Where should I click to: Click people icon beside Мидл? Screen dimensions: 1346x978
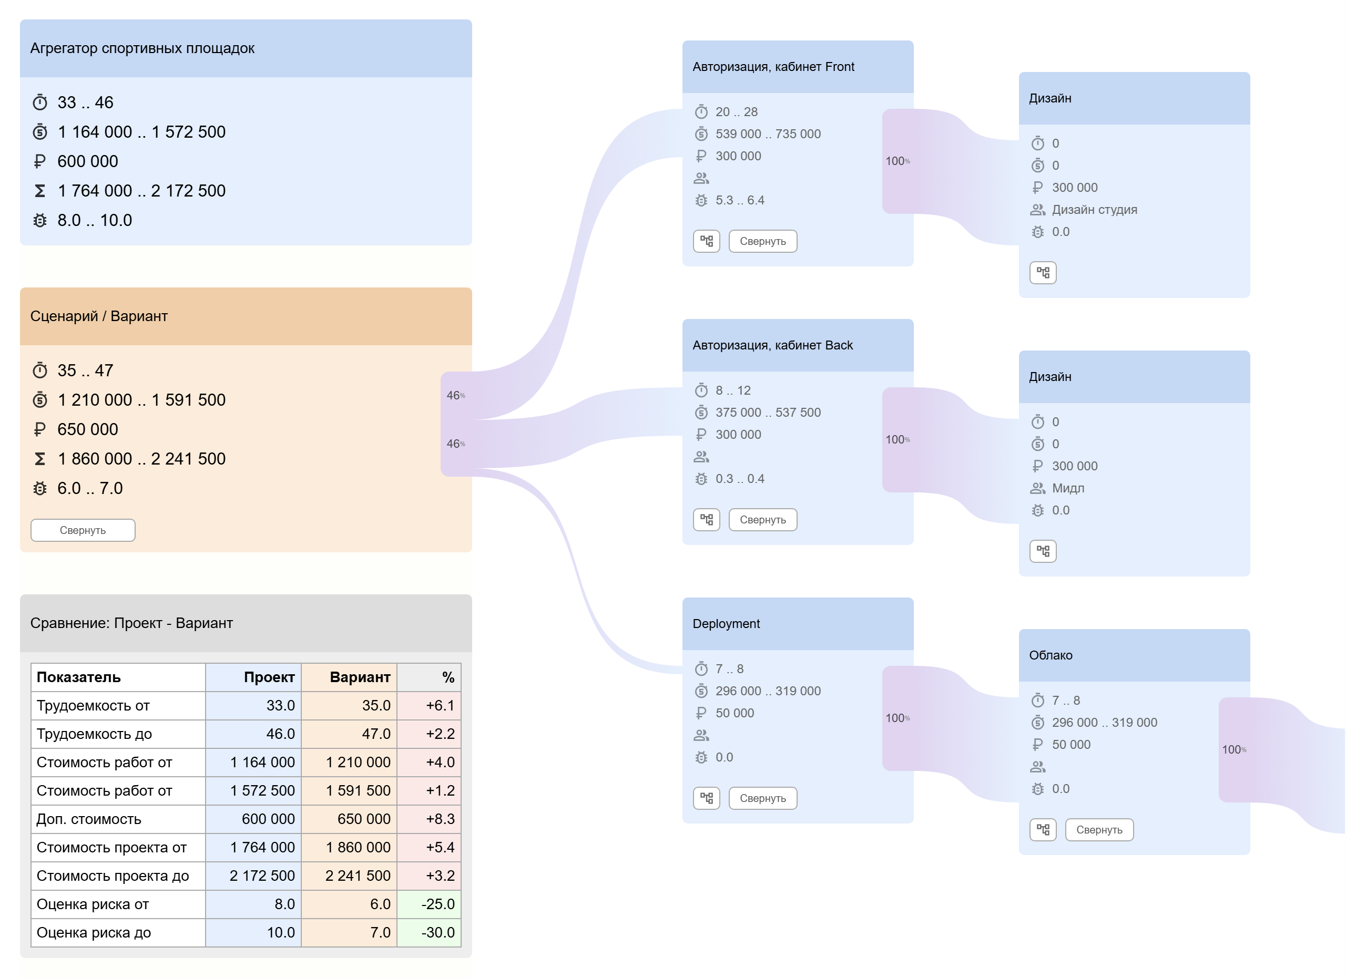(1037, 488)
